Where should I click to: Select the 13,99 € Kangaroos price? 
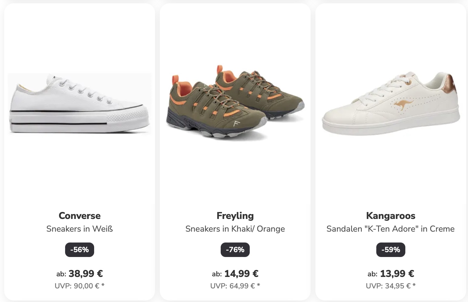[397, 274]
